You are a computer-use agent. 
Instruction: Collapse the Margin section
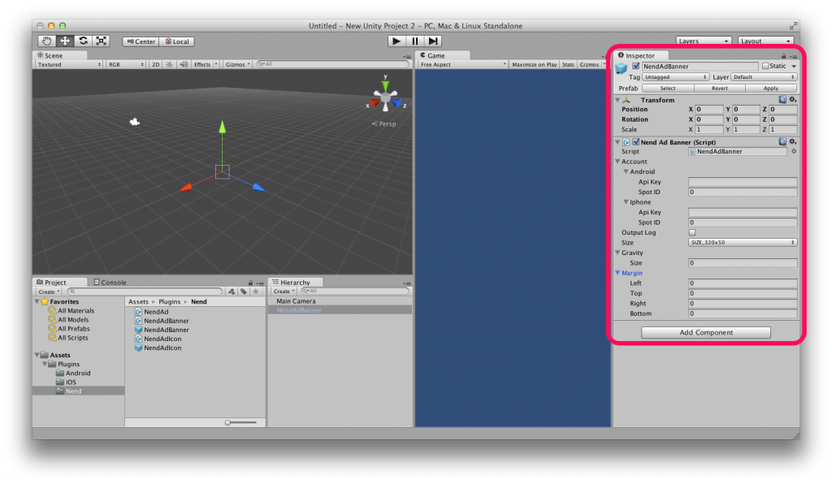(617, 273)
